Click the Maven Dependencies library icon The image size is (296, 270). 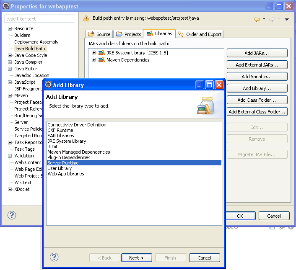click(x=101, y=60)
